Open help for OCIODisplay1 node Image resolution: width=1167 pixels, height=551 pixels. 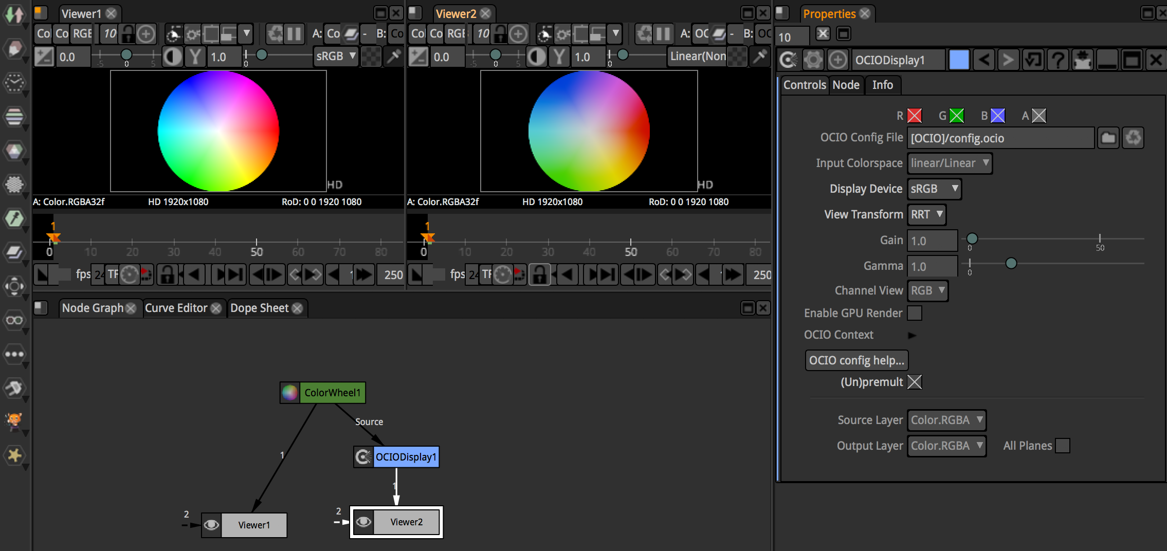(x=1057, y=60)
